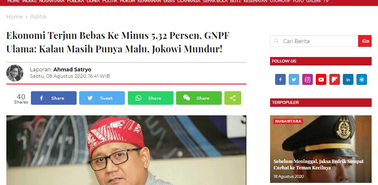Open the YouTube follow icon

(x=321, y=79)
